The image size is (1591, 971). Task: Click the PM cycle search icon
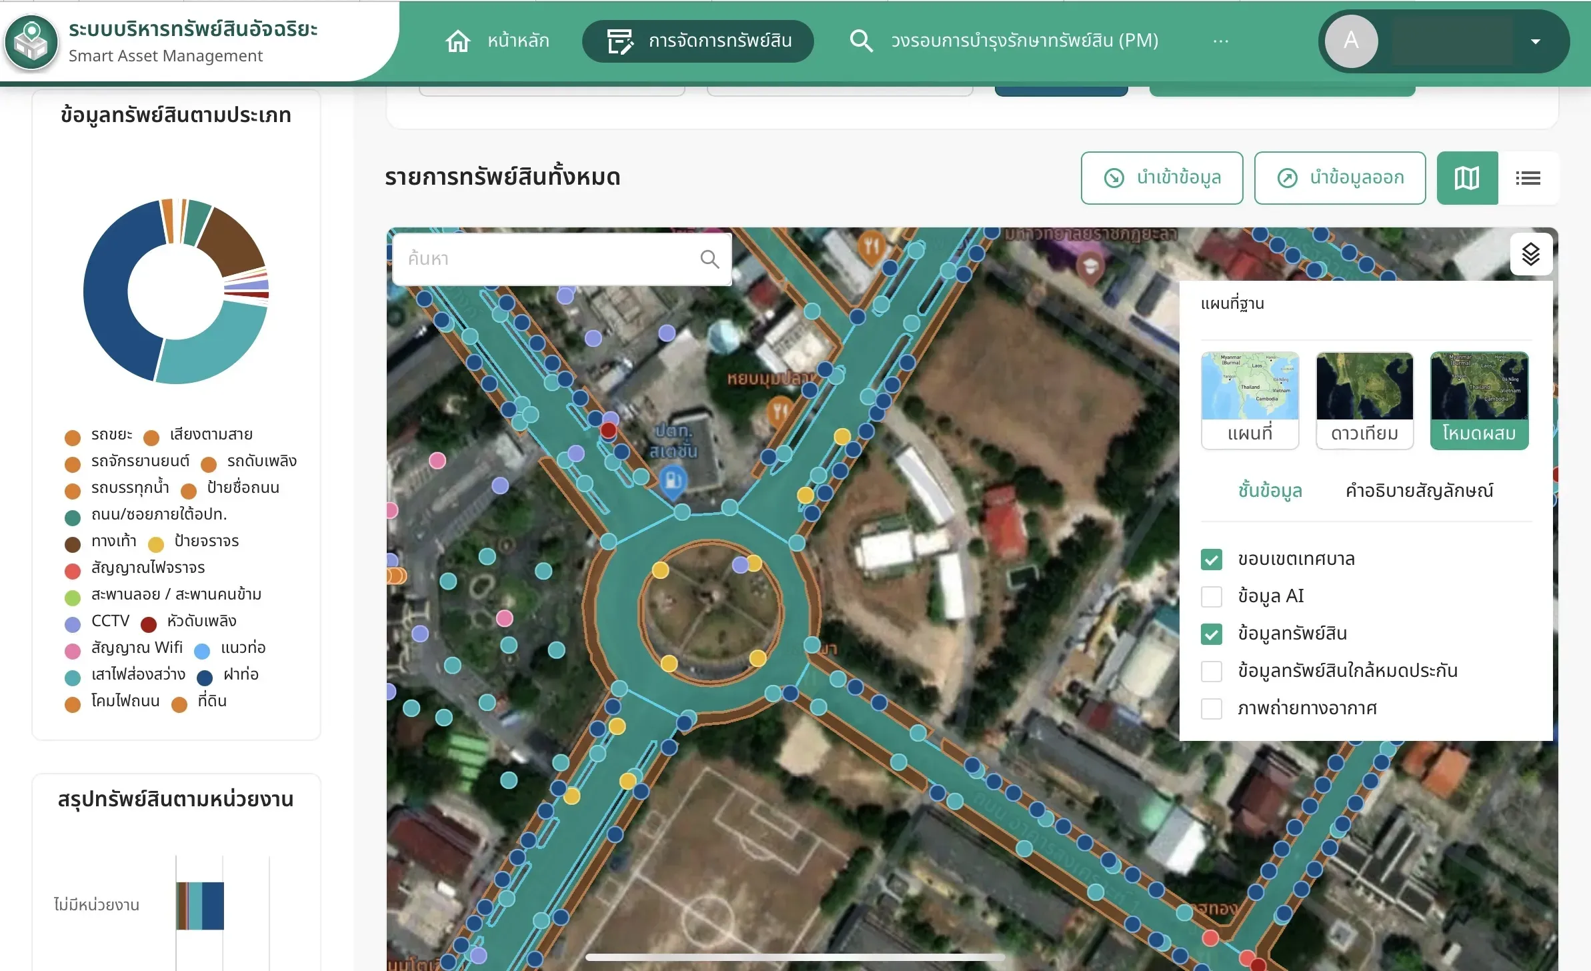click(x=861, y=41)
